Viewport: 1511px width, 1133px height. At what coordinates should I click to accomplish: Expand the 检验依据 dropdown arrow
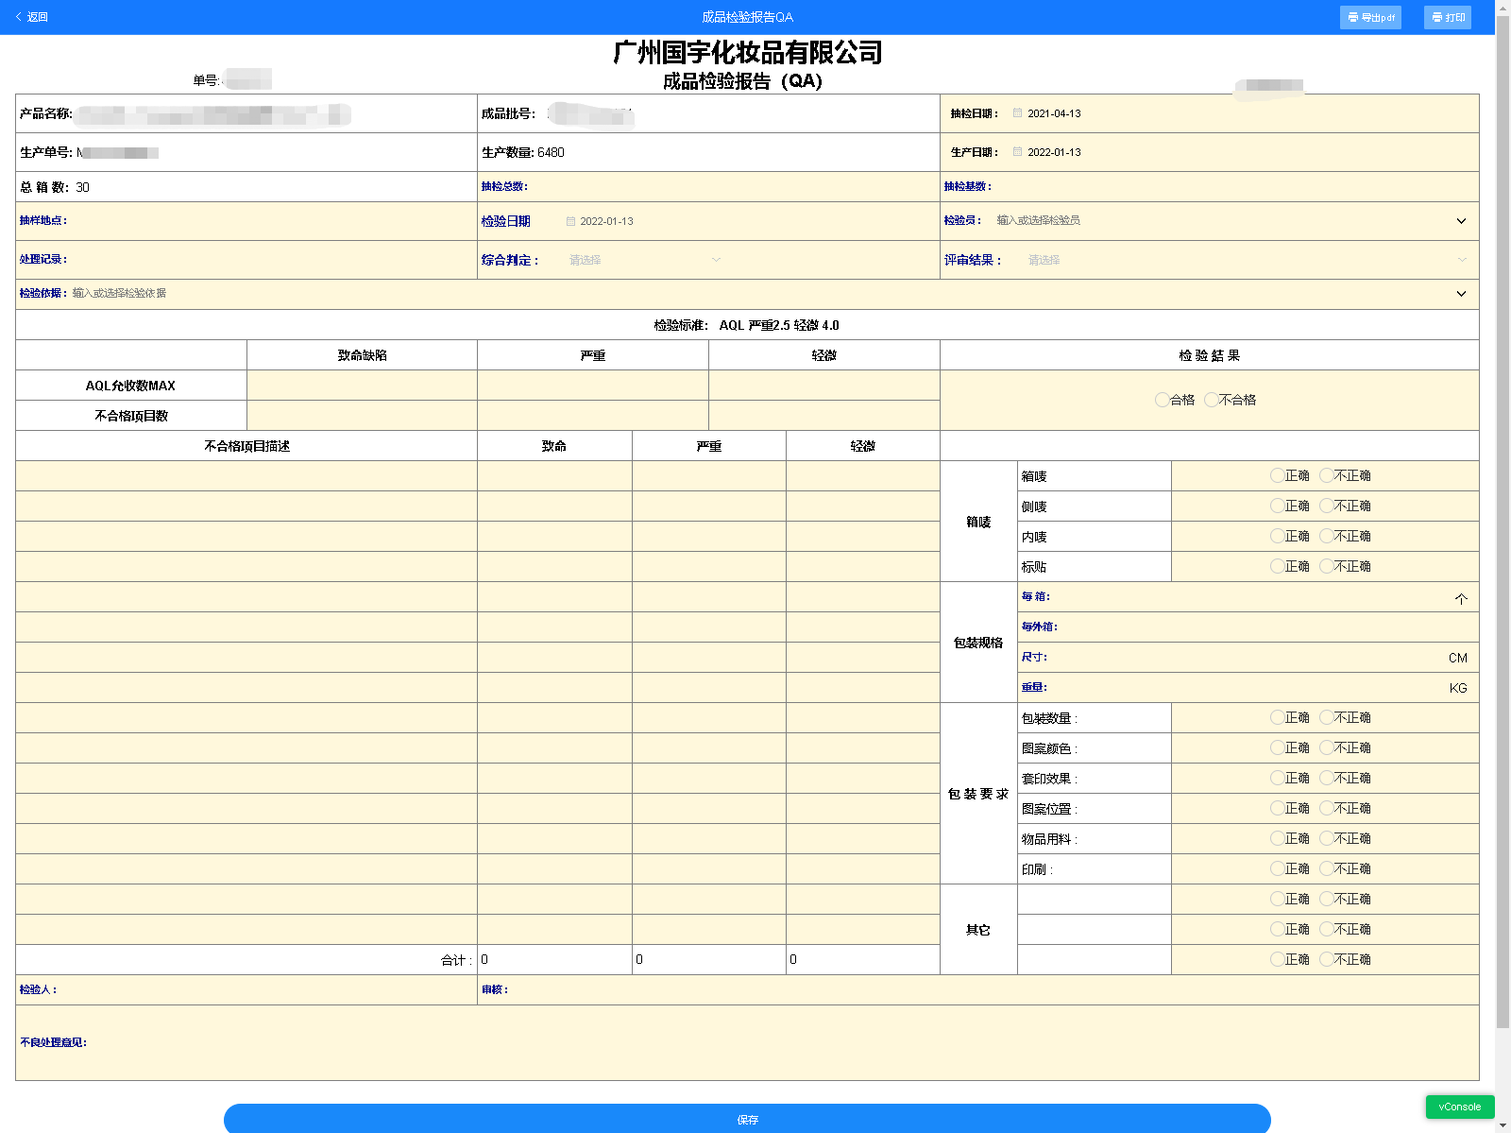[1460, 294]
